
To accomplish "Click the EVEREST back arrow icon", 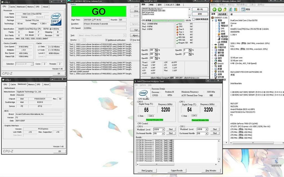I will tap(215, 9).
